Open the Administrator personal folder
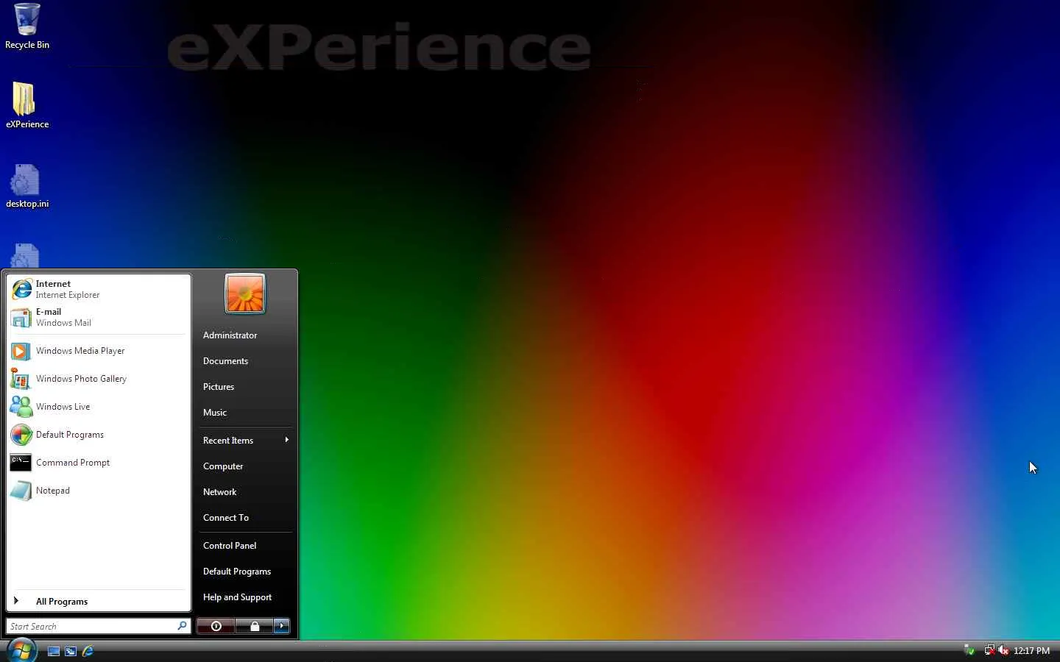This screenshot has height=662, width=1060. [246, 335]
